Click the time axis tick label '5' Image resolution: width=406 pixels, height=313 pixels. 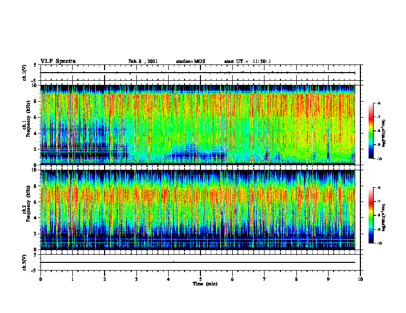[x=200, y=279]
